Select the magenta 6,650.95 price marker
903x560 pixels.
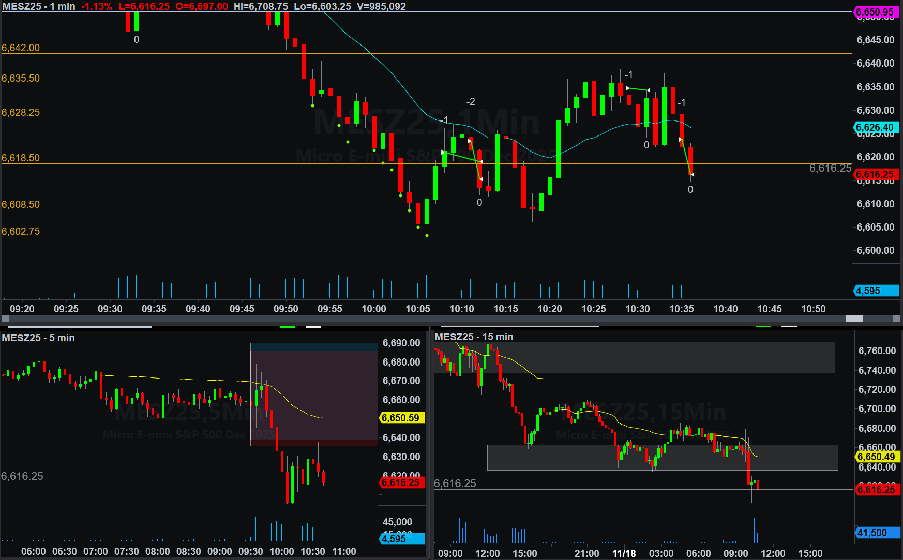click(875, 12)
